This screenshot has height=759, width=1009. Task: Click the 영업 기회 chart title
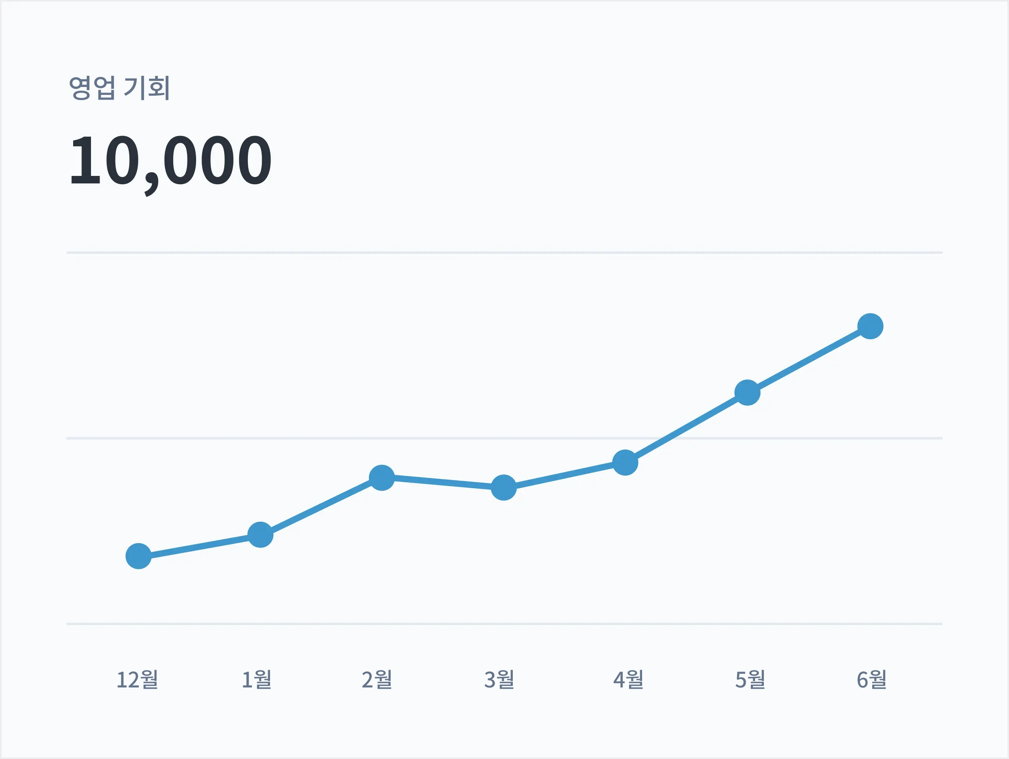(119, 88)
